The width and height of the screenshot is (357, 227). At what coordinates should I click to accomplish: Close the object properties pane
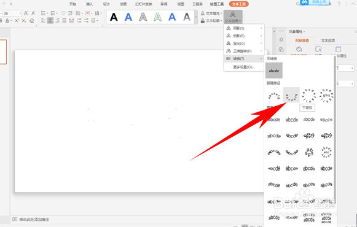click(x=355, y=31)
